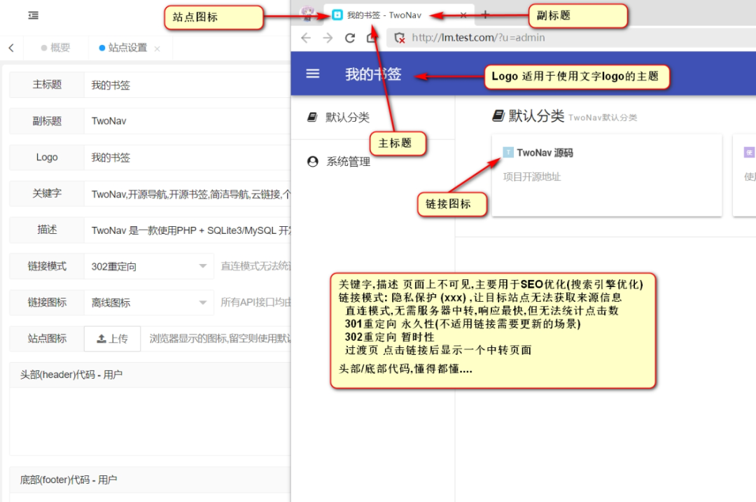
Task: Click the 副标题 field containing TwoNav
Action: (187, 121)
